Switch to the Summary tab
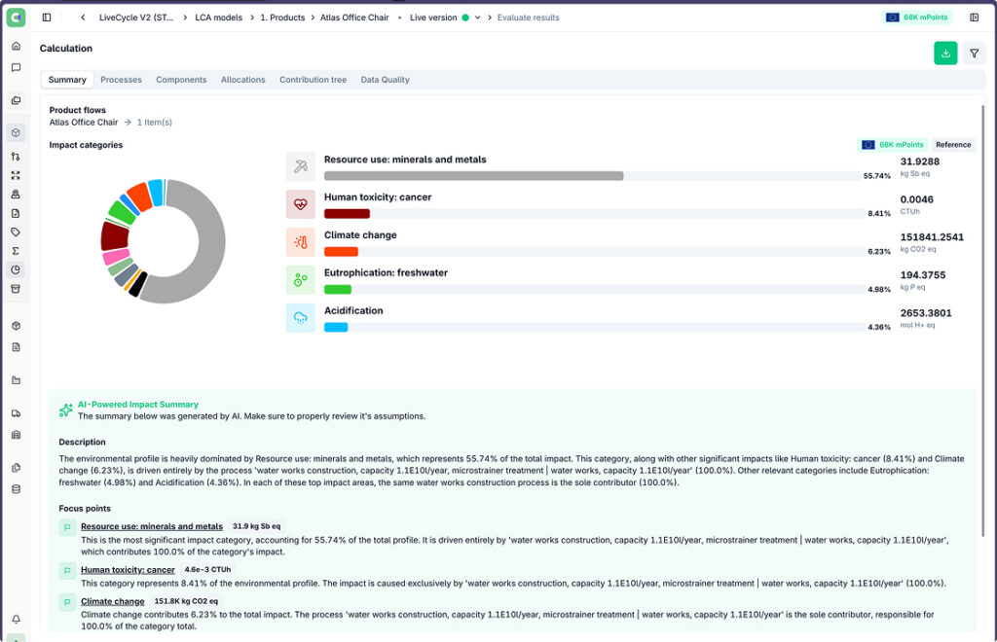Viewport: 997px width, 642px height. (x=67, y=80)
